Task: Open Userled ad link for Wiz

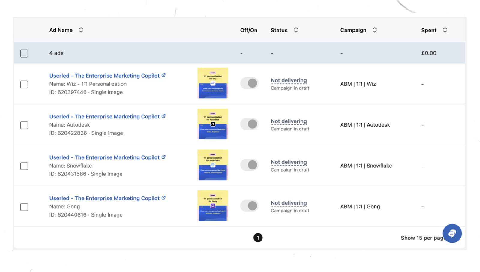Action: click(x=104, y=76)
